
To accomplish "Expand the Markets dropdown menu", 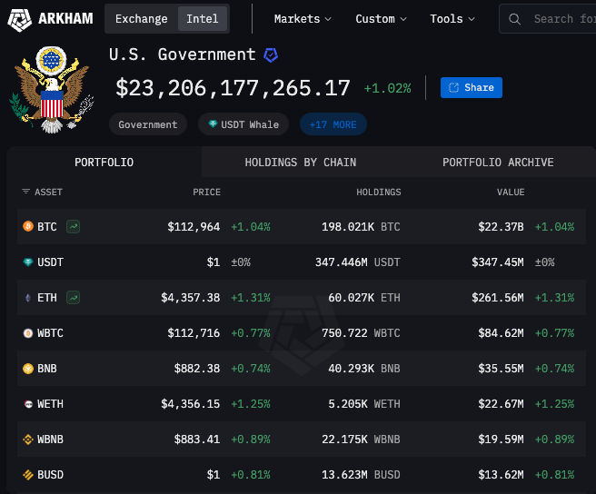I will (x=303, y=19).
